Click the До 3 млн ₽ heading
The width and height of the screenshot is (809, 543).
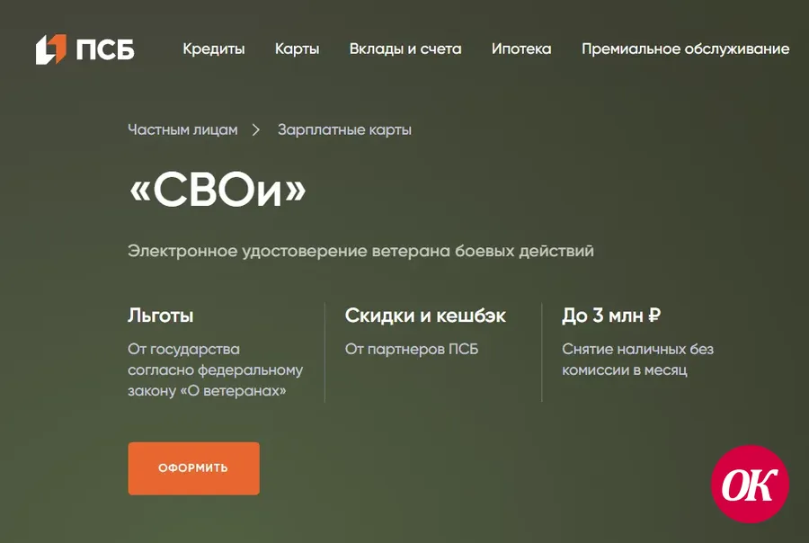(x=611, y=316)
